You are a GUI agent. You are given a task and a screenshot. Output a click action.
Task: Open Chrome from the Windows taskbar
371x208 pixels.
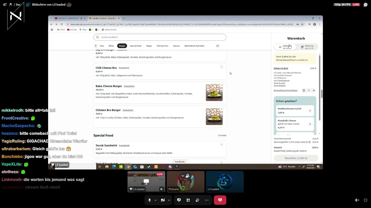click(128, 167)
